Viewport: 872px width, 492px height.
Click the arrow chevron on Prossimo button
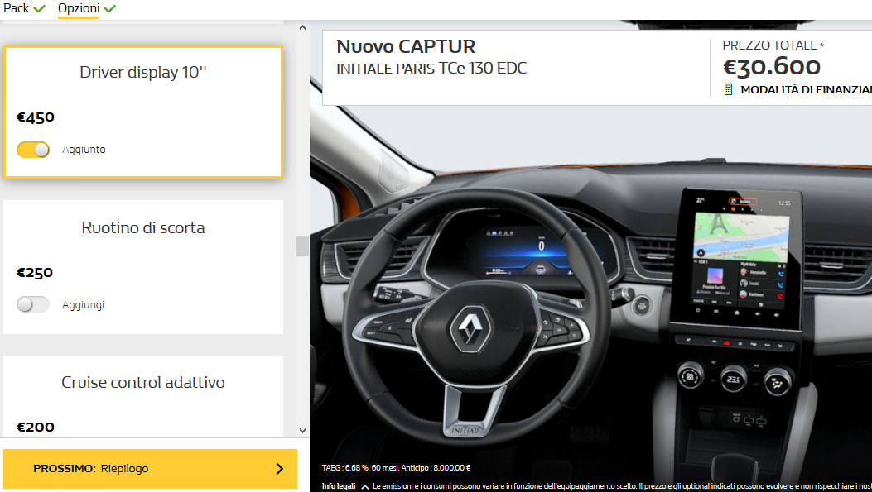(280, 469)
